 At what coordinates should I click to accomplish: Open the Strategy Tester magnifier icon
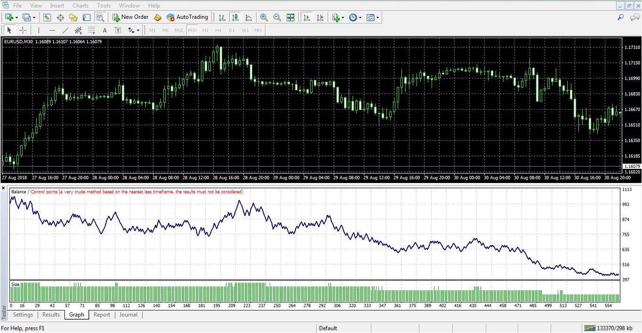tap(100, 17)
